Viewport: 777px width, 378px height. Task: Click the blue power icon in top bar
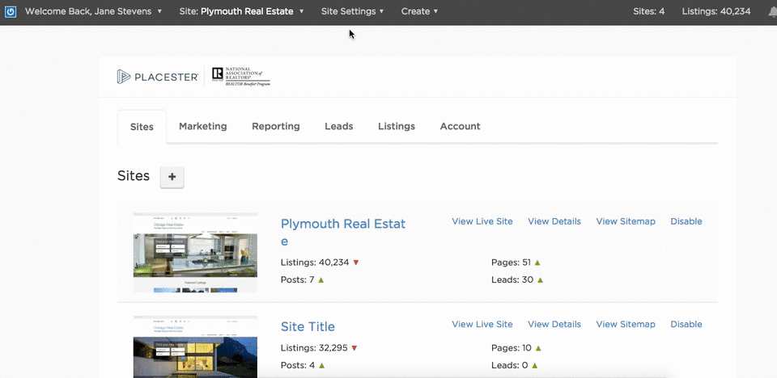pyautogui.click(x=11, y=11)
